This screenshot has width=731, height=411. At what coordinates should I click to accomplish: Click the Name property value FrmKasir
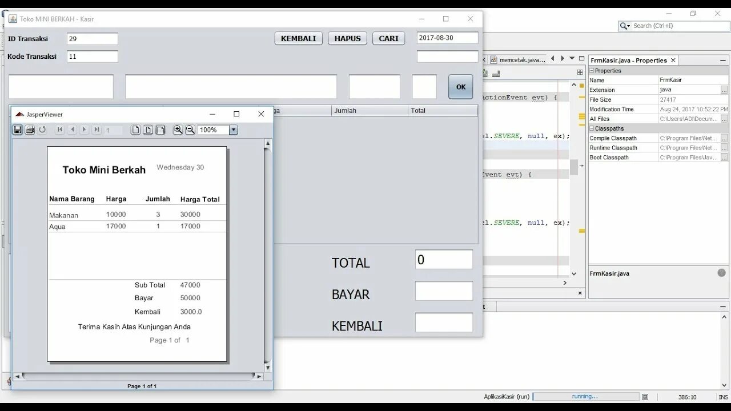coord(693,80)
